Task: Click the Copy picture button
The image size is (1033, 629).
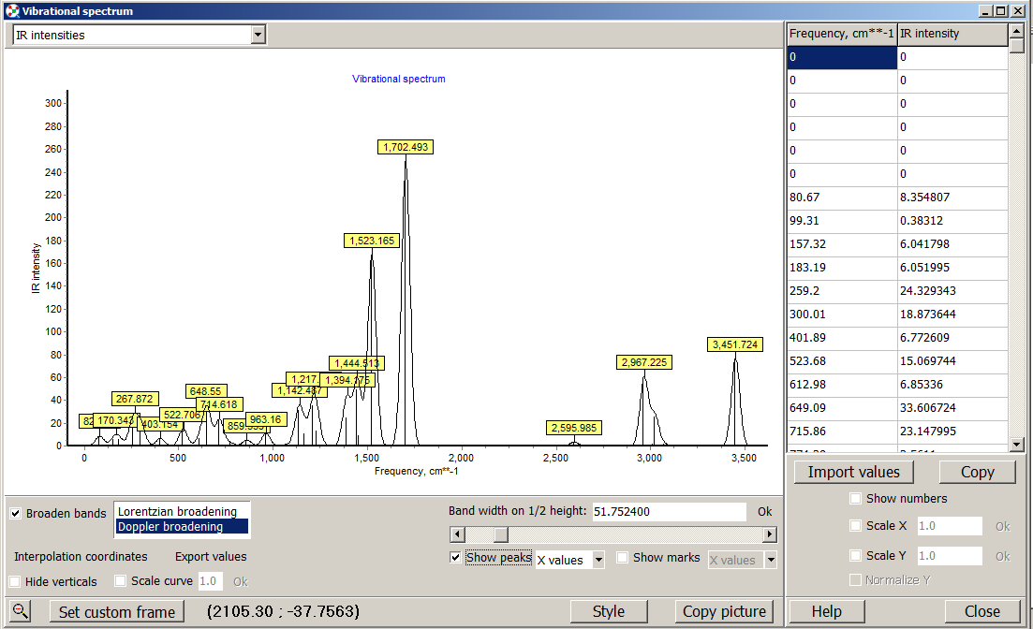Action: pyautogui.click(x=724, y=611)
